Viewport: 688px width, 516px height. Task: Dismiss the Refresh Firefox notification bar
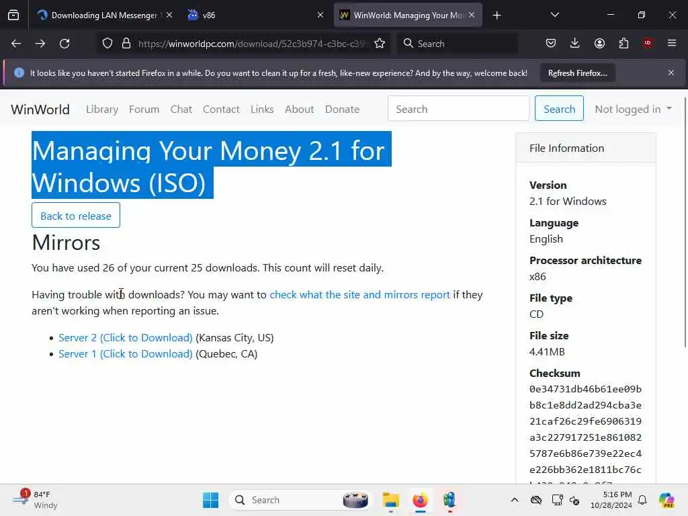pyautogui.click(x=671, y=73)
